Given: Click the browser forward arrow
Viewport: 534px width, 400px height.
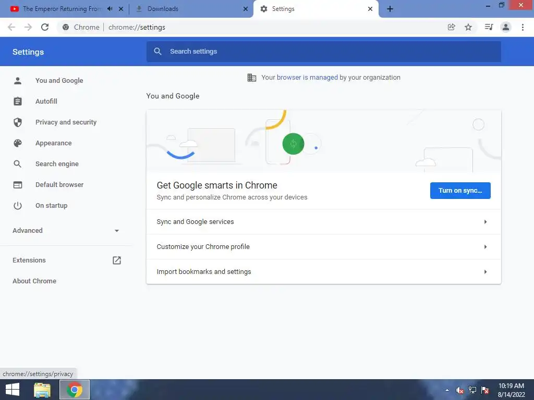Looking at the screenshot, I should (x=28, y=27).
